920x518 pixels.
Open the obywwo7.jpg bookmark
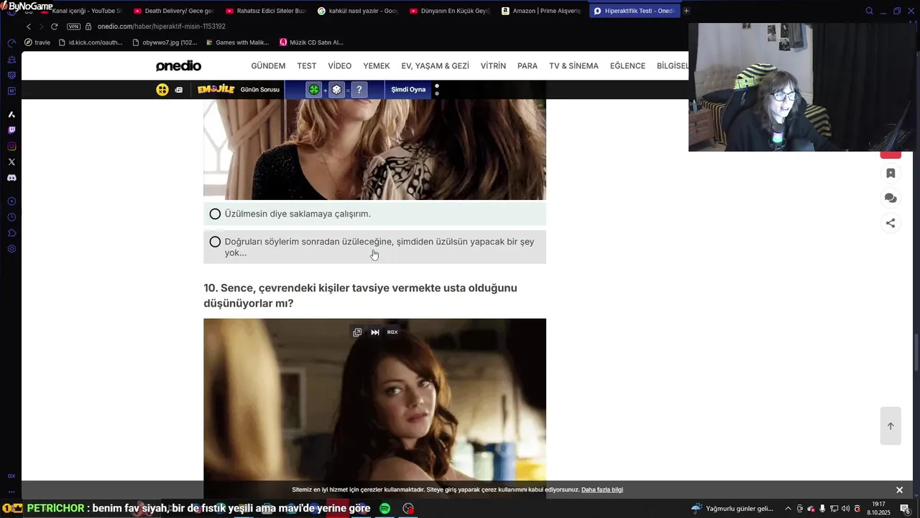(165, 42)
